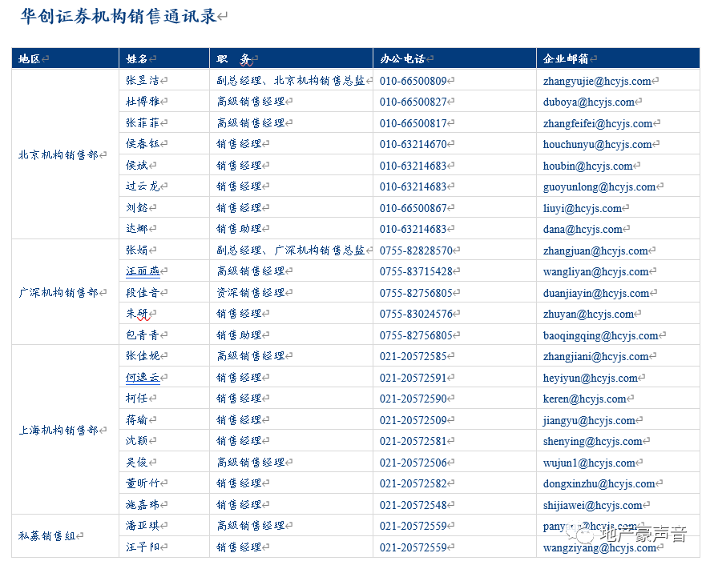The width and height of the screenshot is (710, 565).
Task: Select the name 柯任
Action: click(x=137, y=399)
